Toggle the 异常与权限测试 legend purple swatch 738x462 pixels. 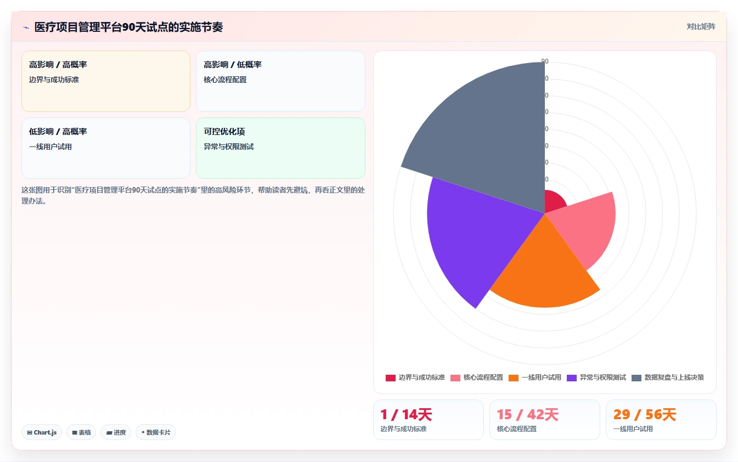[x=572, y=378]
